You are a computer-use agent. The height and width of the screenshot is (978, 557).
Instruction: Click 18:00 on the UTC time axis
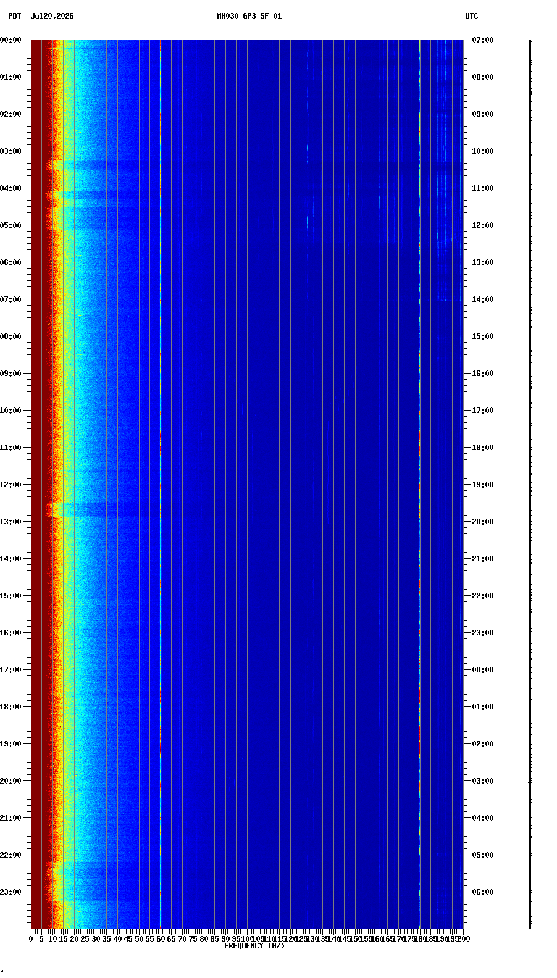pyautogui.click(x=483, y=448)
